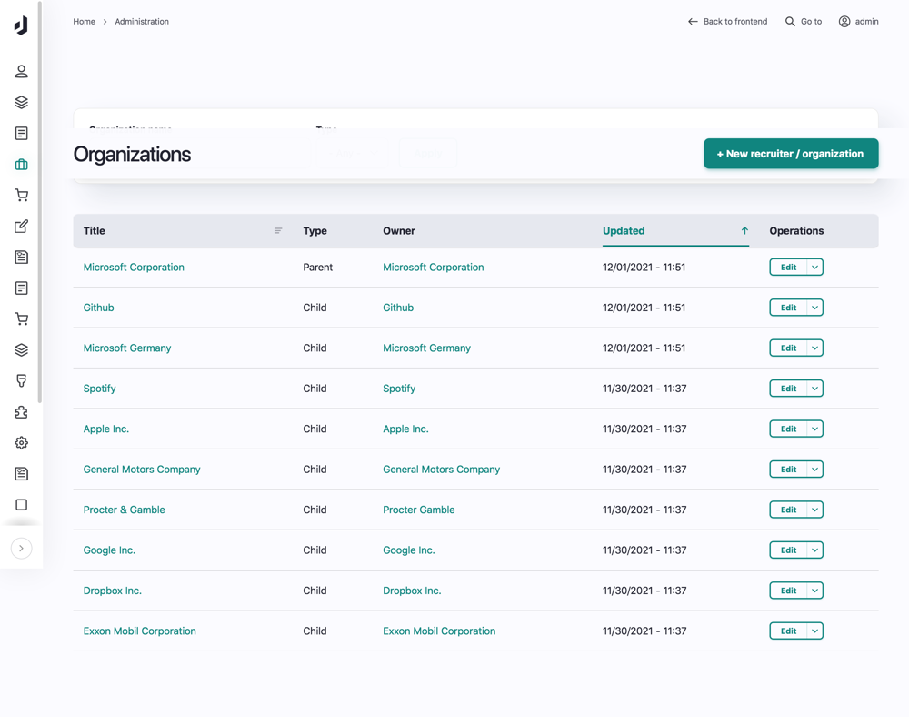Click the Updated column sort arrow
The image size is (909, 717).
pos(744,231)
